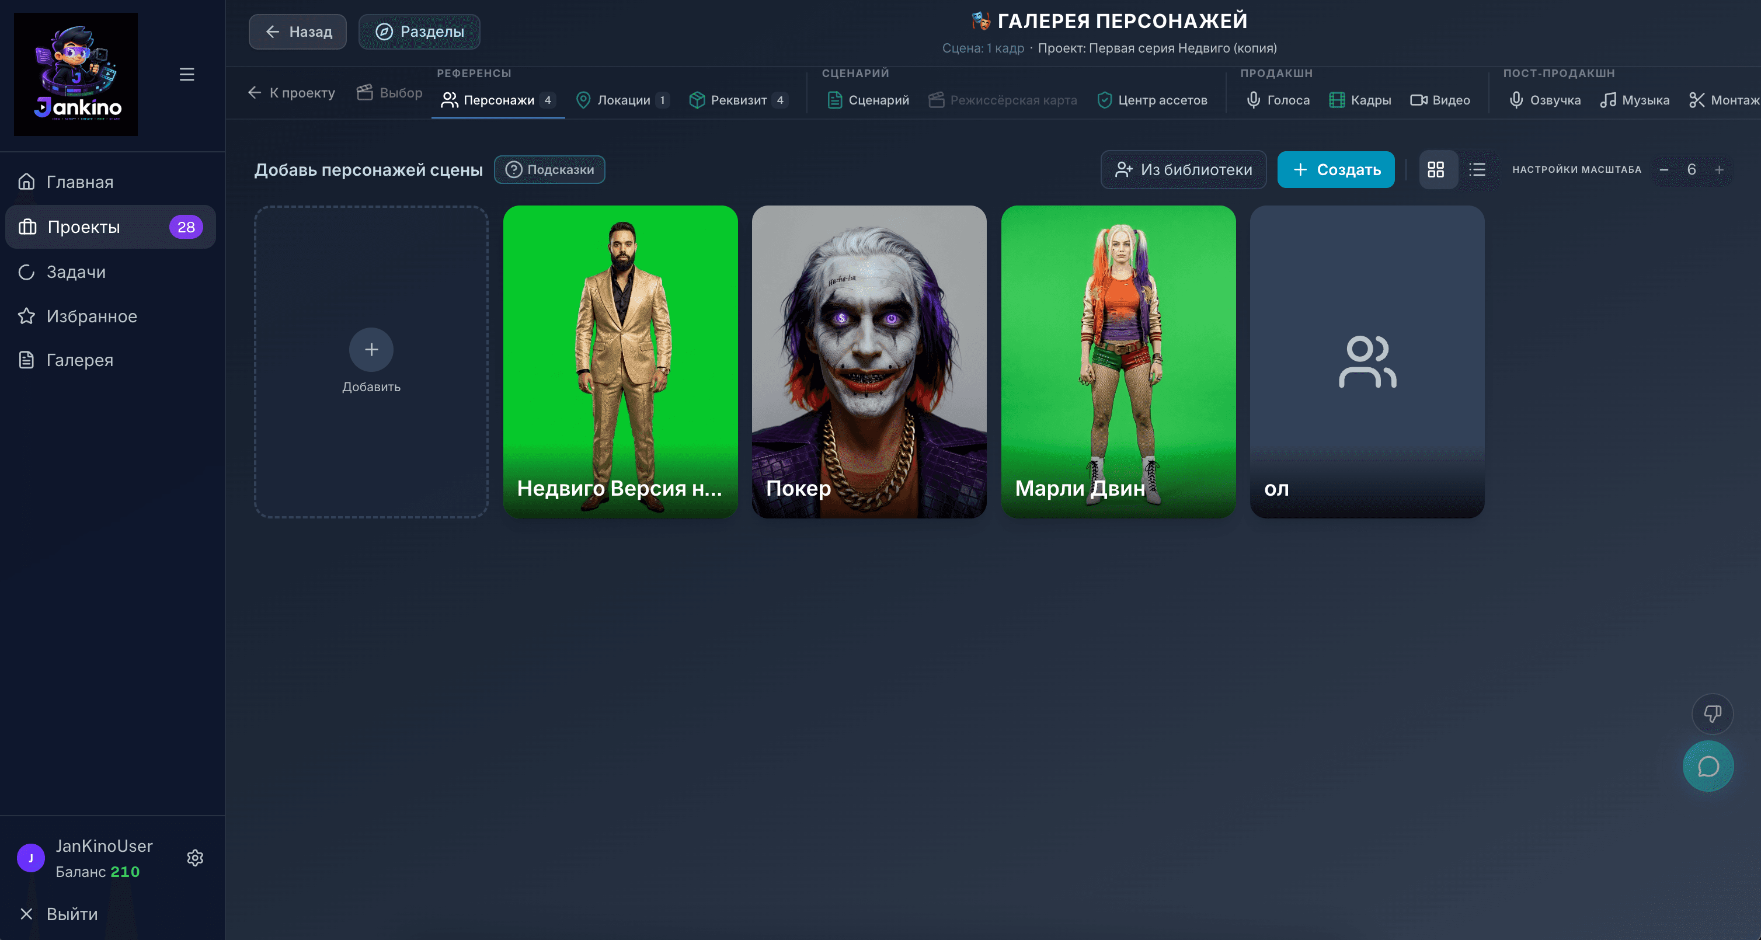Open the Марли Двин character card
The height and width of the screenshot is (940, 1761).
1118,361
